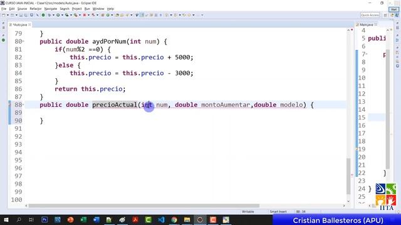Open the Help menu

click(x=110, y=9)
